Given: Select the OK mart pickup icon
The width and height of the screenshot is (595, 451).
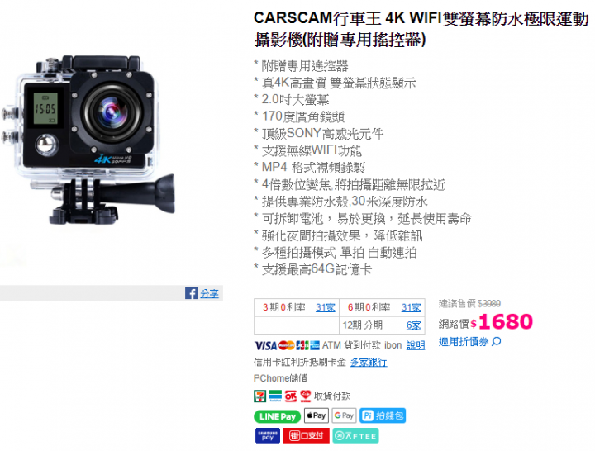Looking at the screenshot, I should [291, 396].
